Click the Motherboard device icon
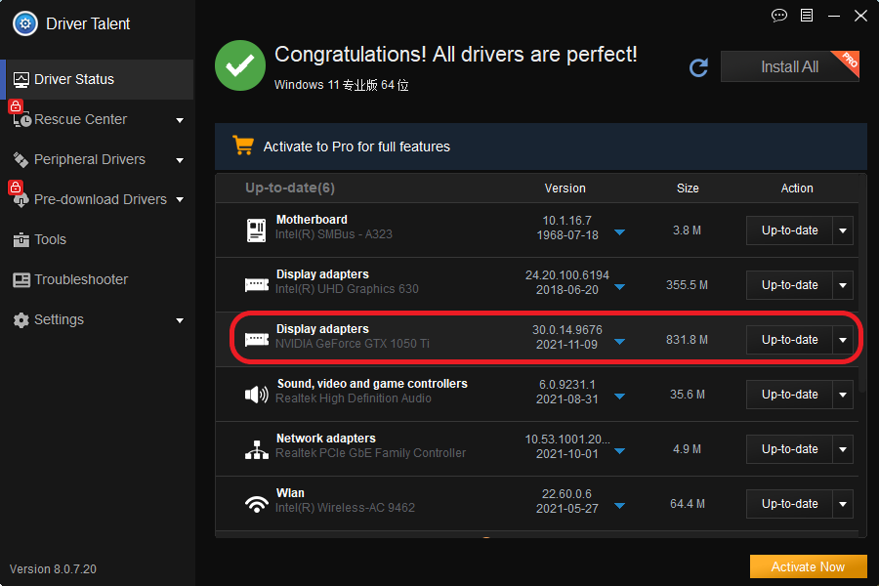879x586 pixels. [x=257, y=230]
